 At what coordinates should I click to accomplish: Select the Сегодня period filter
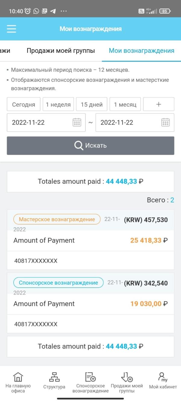(24, 104)
